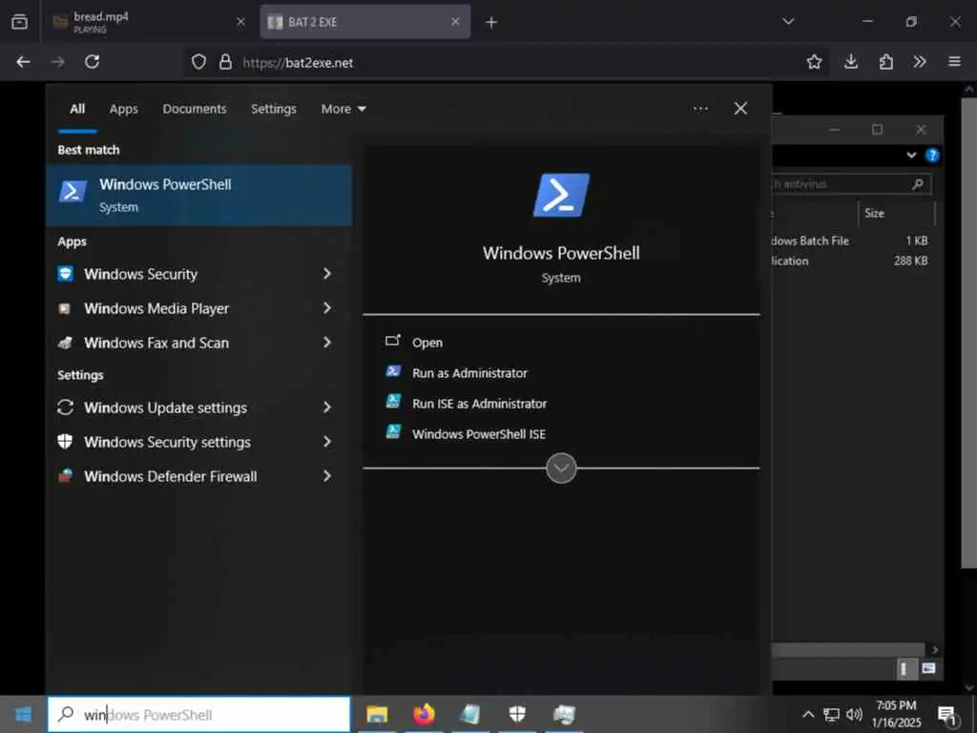Switch Explorer to large icons view button
The width and height of the screenshot is (977, 733).
pyautogui.click(x=927, y=669)
